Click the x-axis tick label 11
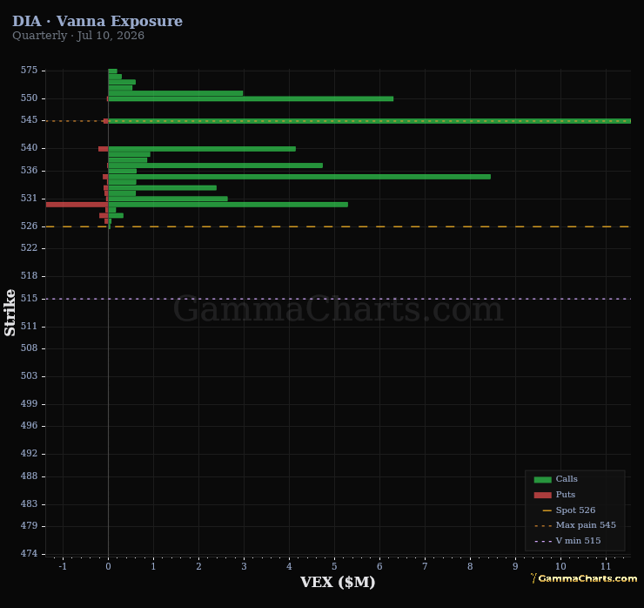The width and height of the screenshot is (644, 608). (x=606, y=566)
